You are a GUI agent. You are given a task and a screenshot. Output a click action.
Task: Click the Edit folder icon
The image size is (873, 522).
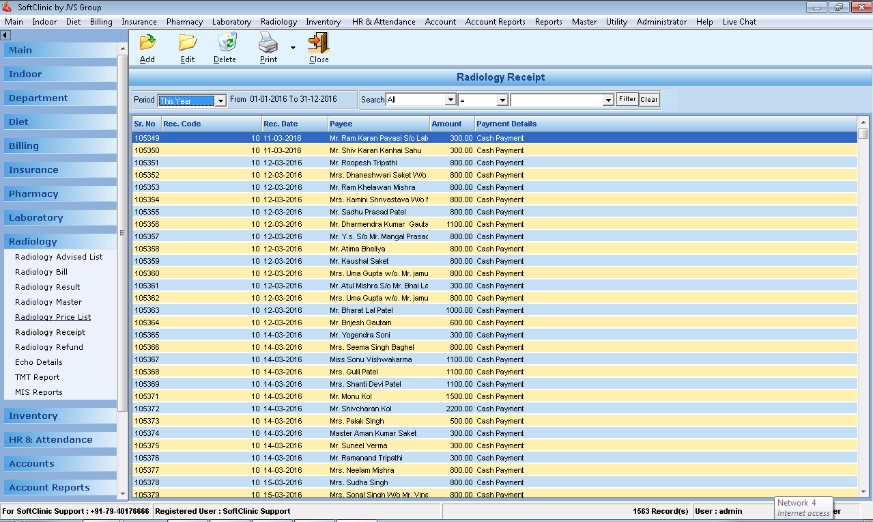click(188, 43)
